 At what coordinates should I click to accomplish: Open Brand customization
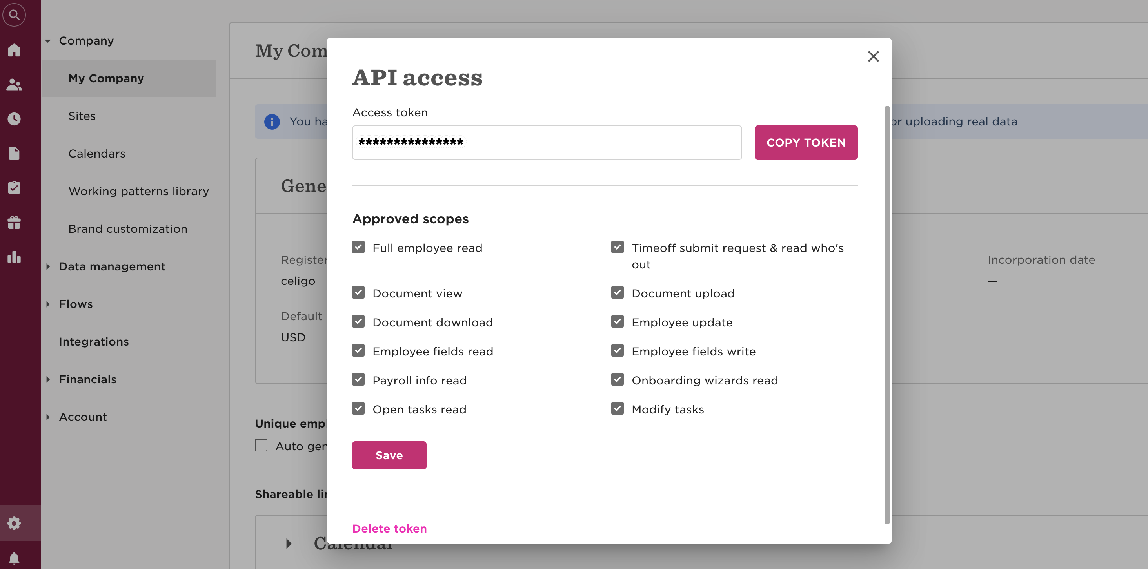pos(128,228)
